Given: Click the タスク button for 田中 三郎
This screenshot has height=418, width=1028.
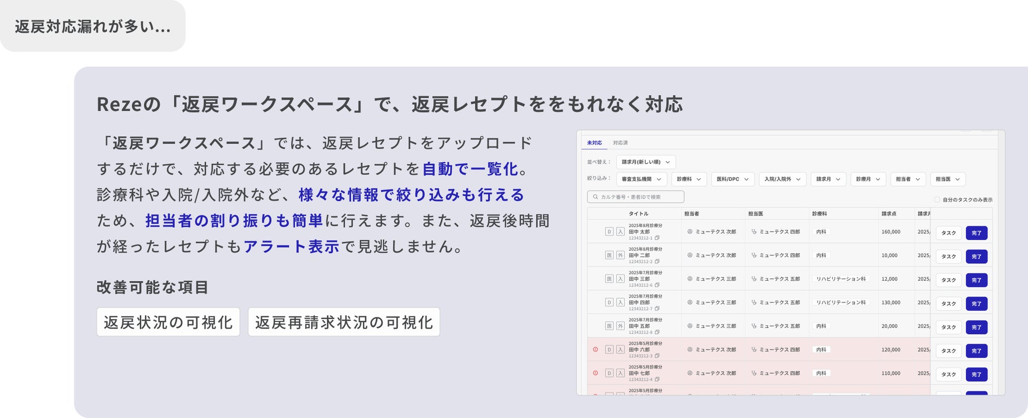Looking at the screenshot, I should (948, 281).
